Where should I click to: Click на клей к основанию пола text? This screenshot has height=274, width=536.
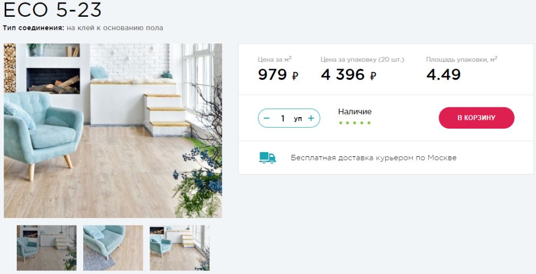pos(115,28)
